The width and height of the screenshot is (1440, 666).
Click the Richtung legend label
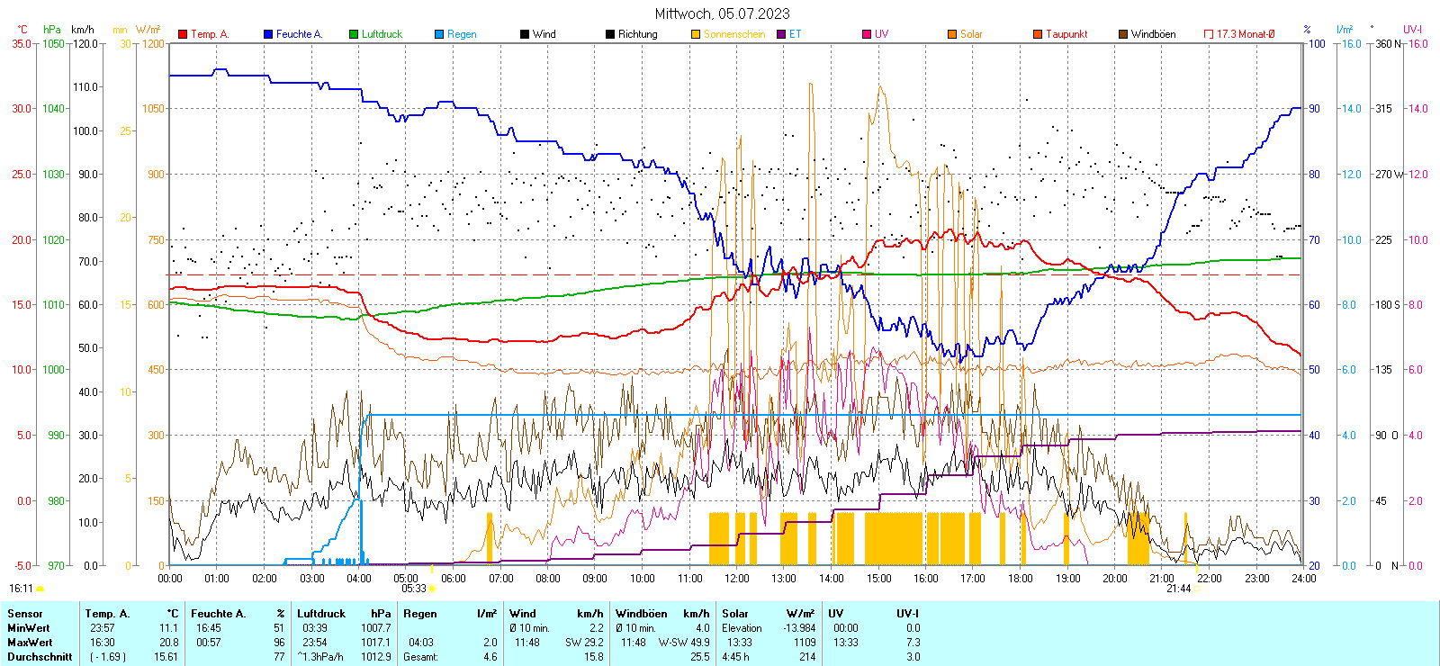637,34
